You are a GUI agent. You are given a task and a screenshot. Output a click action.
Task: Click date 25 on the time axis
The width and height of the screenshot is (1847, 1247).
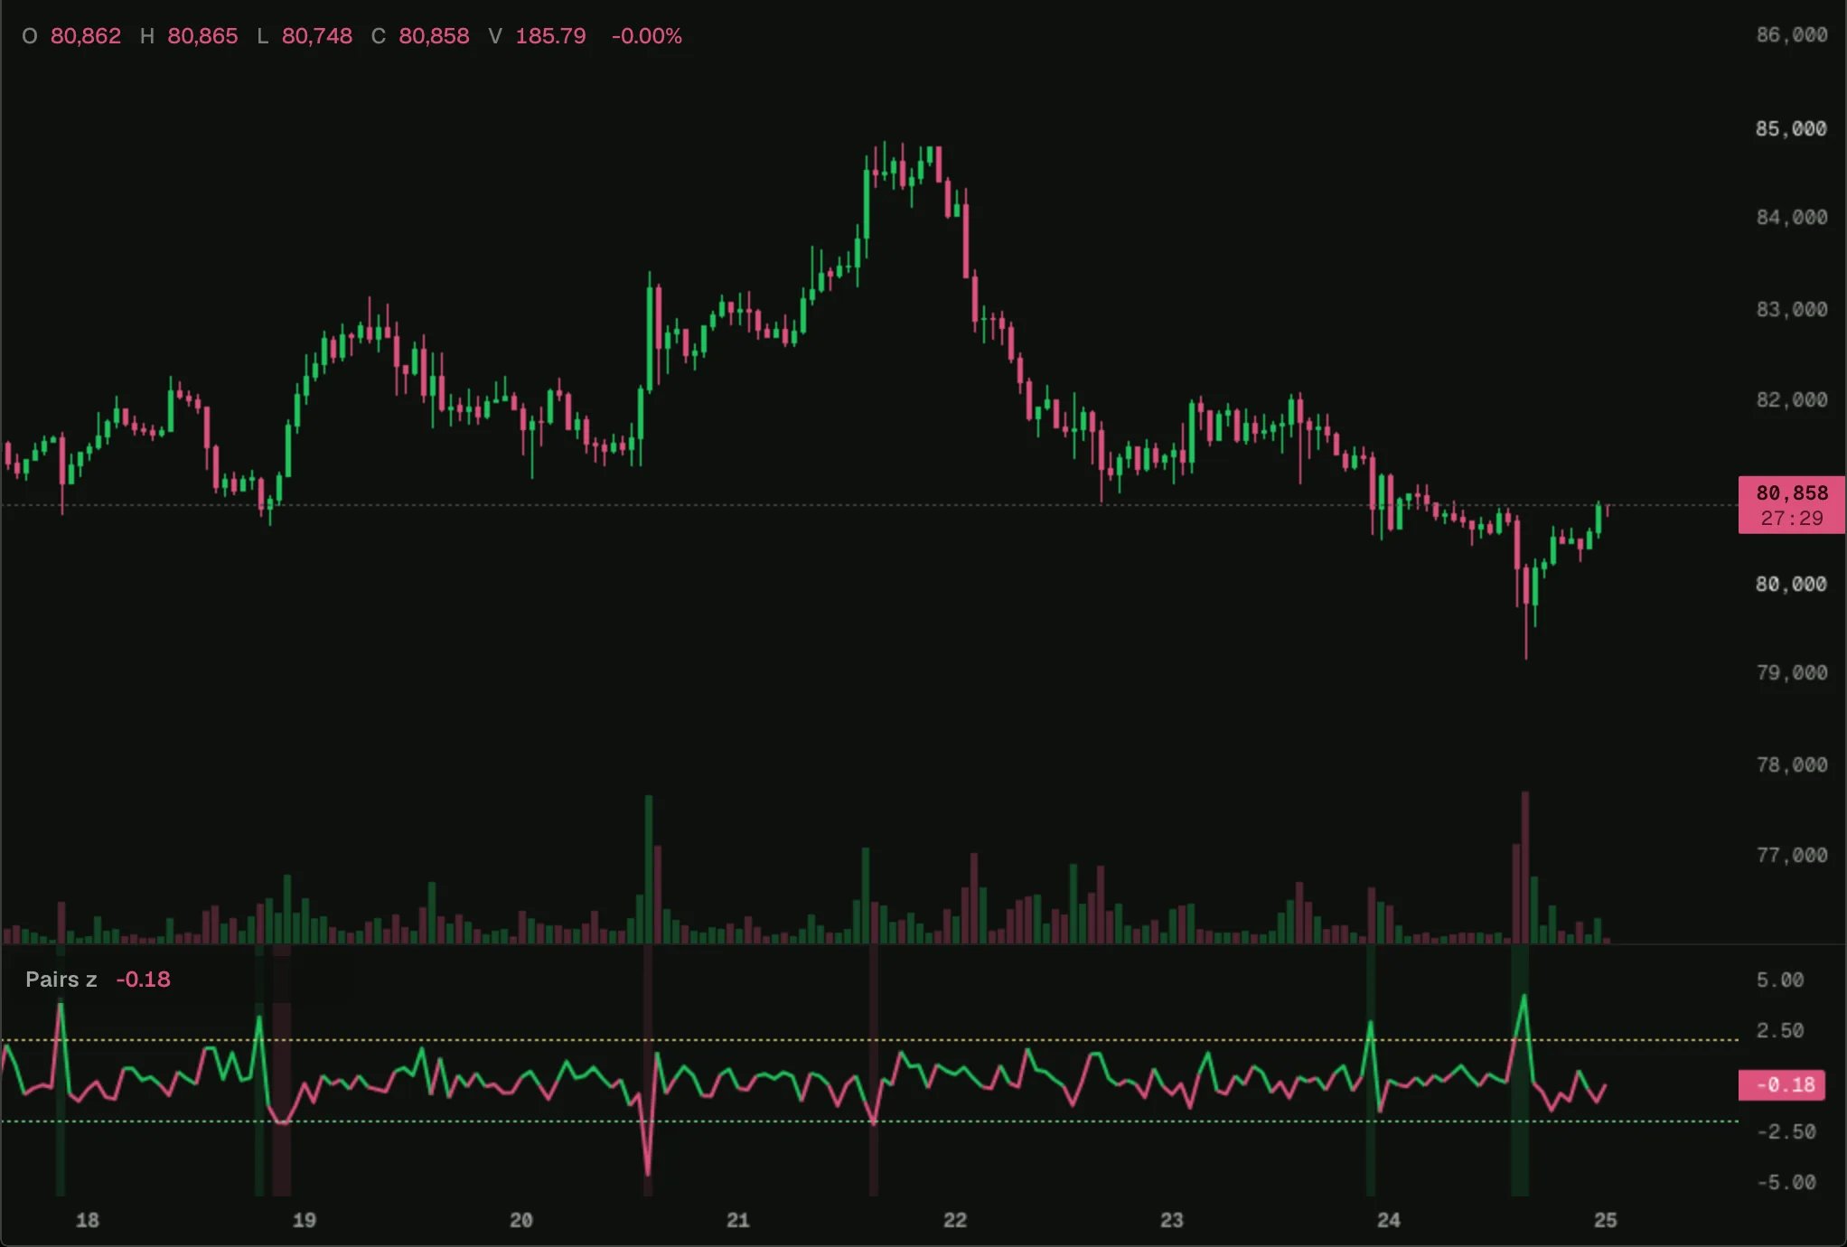[x=1606, y=1221]
